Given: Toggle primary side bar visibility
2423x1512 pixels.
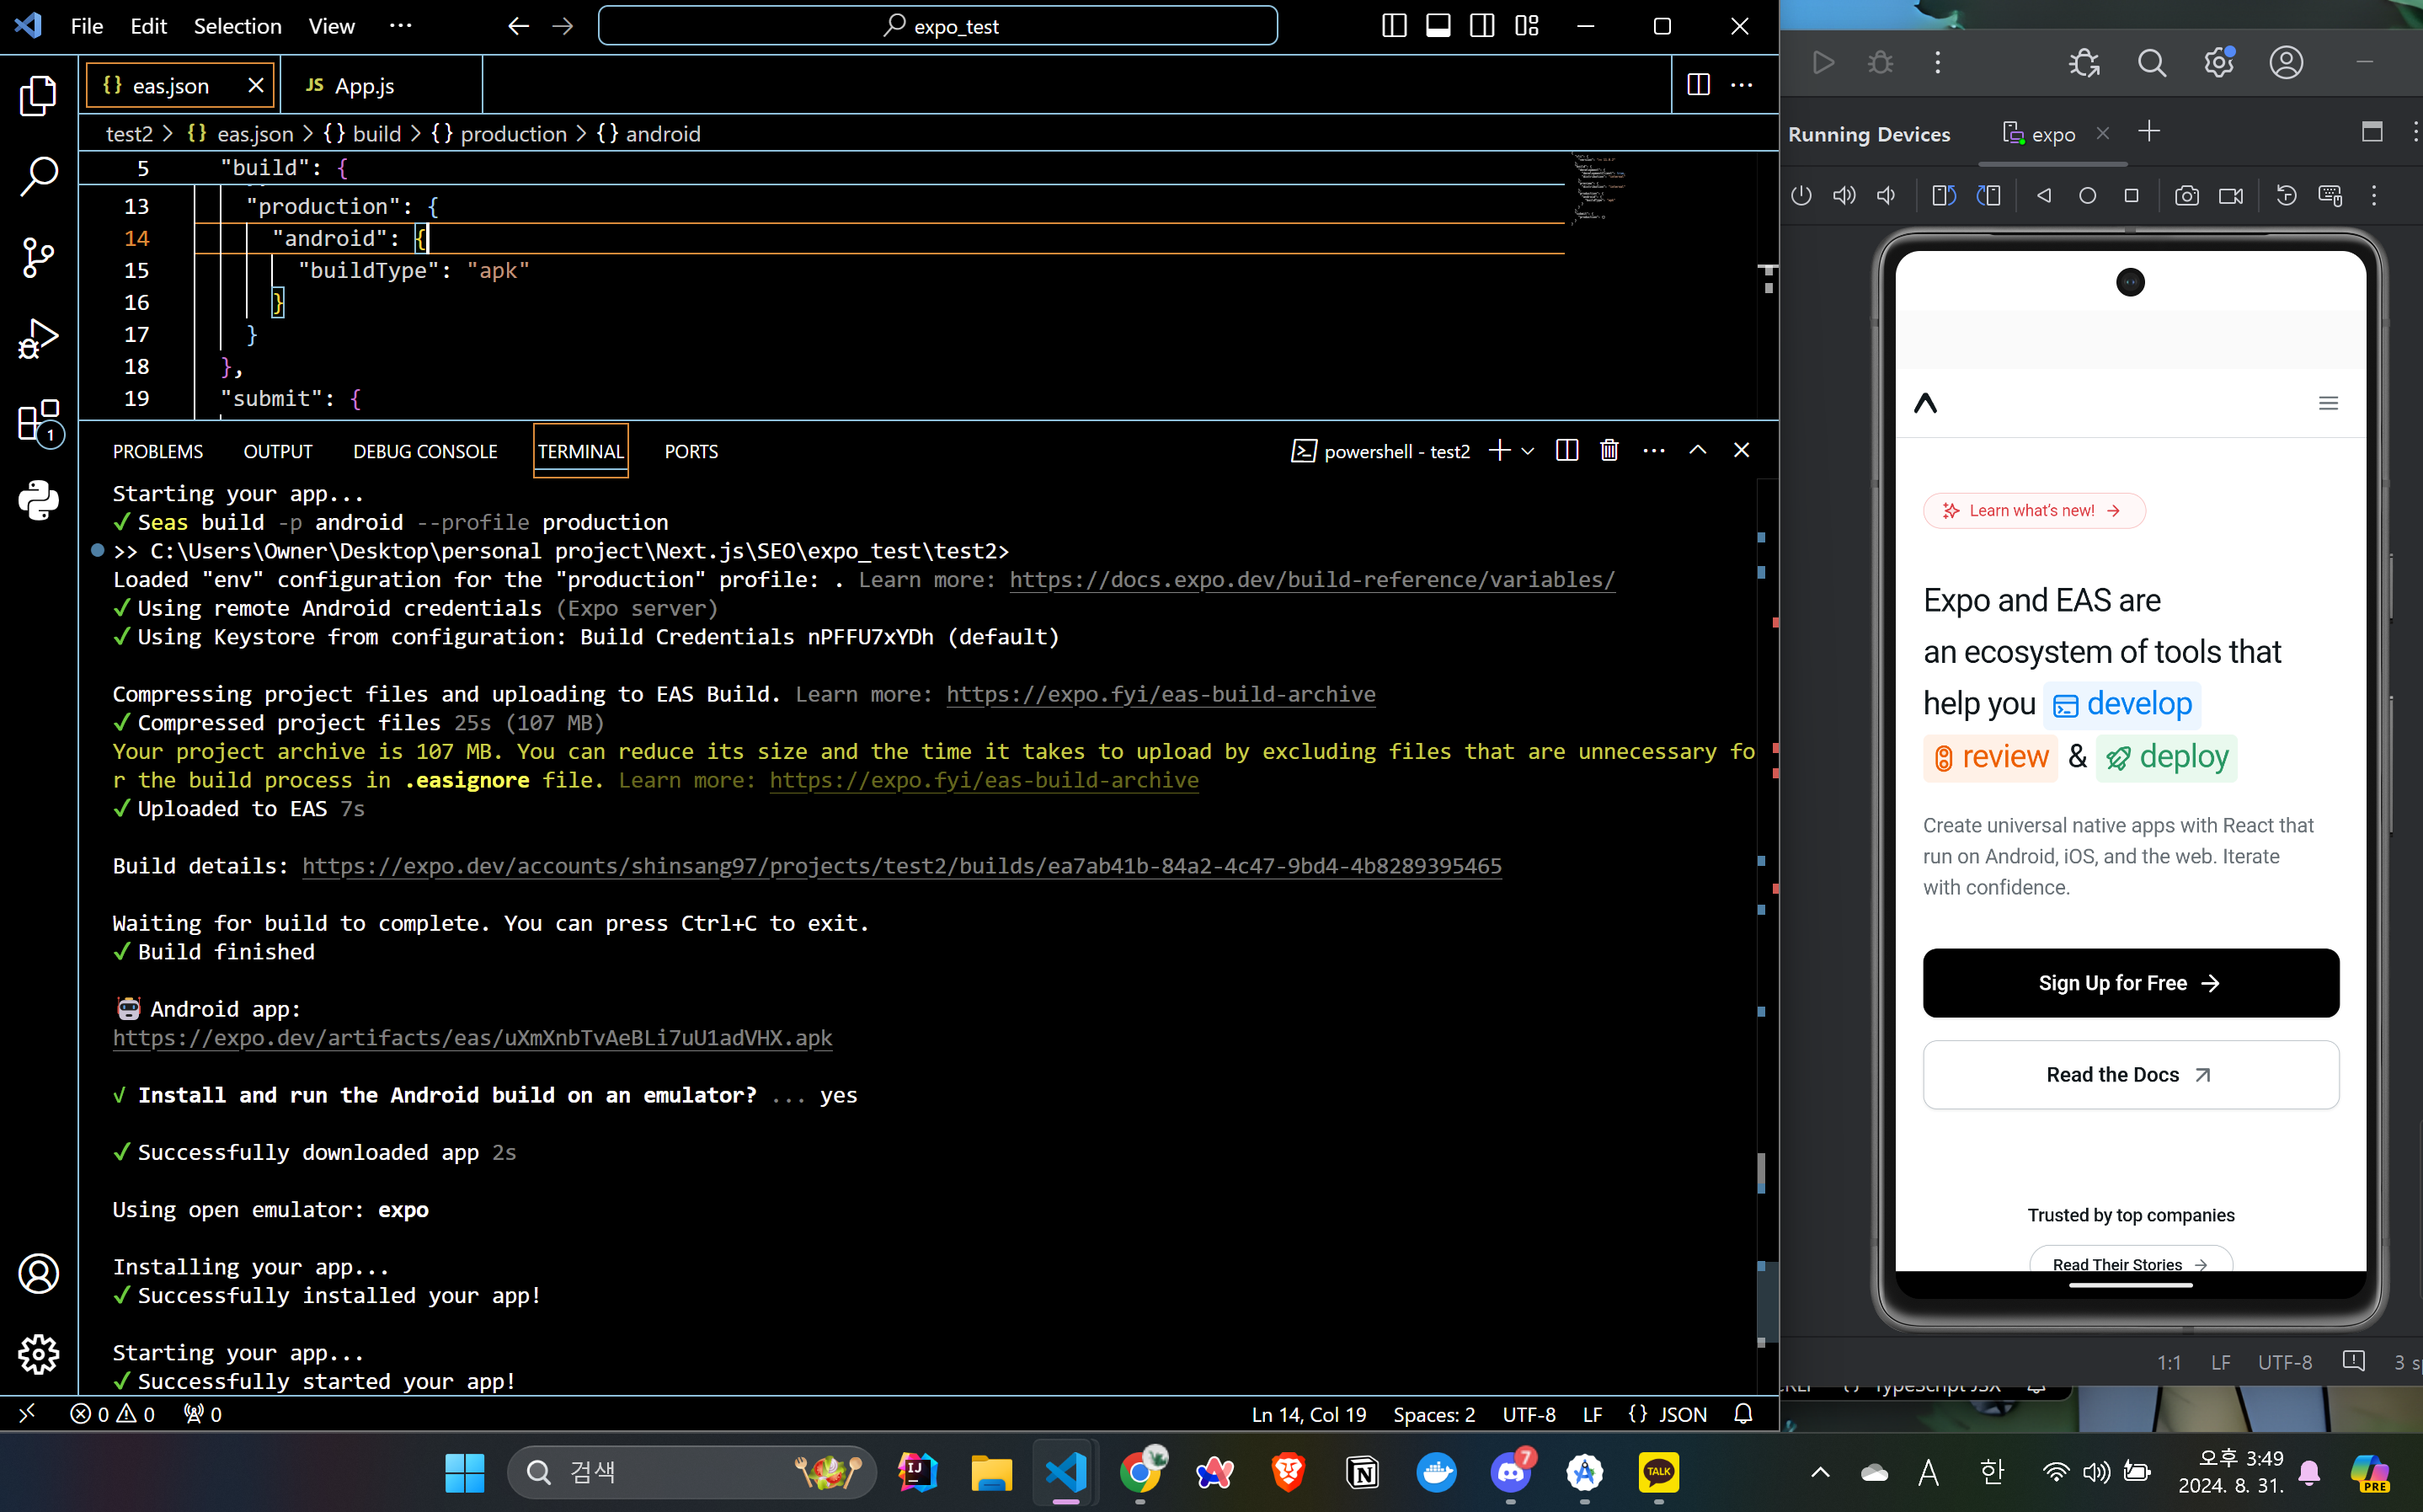Looking at the screenshot, I should [x=1394, y=26].
